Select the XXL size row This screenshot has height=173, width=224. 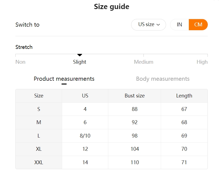click(112, 162)
